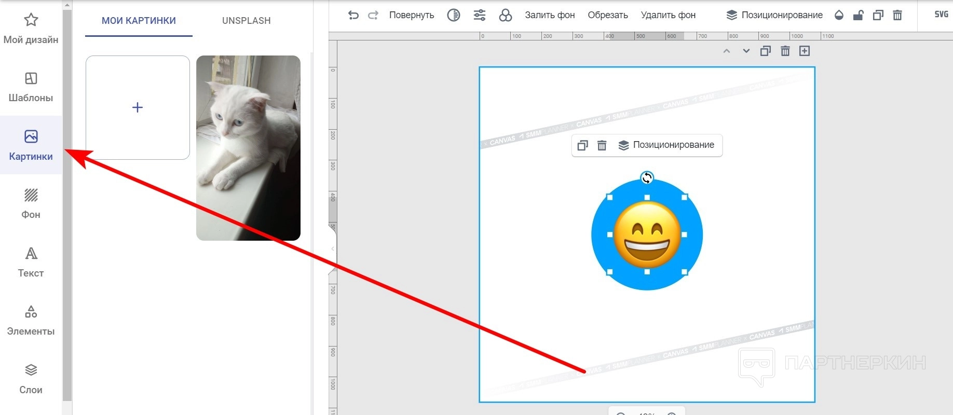Duplicate the element using the top toolbar

pyautogui.click(x=878, y=15)
